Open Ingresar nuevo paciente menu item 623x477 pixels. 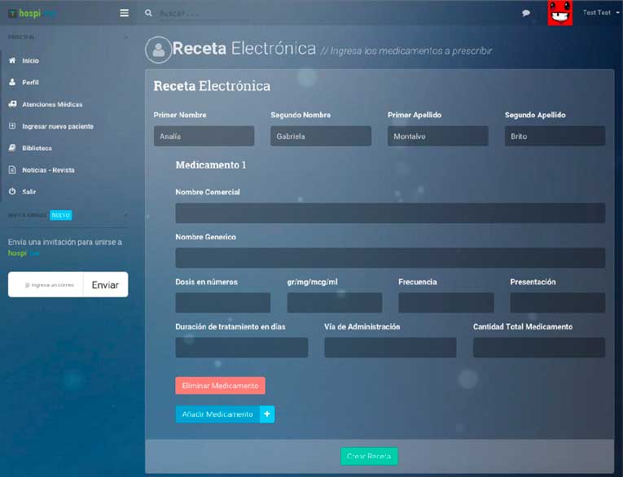tap(58, 126)
